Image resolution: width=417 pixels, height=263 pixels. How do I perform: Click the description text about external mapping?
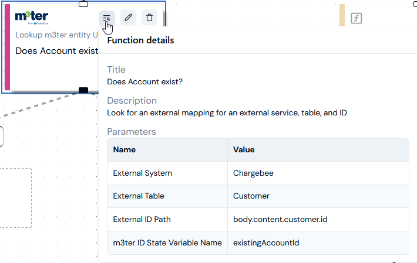pyautogui.click(x=227, y=112)
